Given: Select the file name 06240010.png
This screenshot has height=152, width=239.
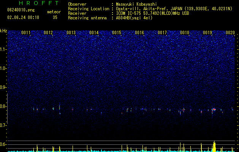Looking at the screenshot, I should 21,10.
